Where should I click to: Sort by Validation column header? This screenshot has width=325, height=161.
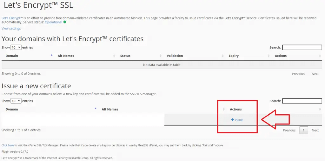click(175, 56)
